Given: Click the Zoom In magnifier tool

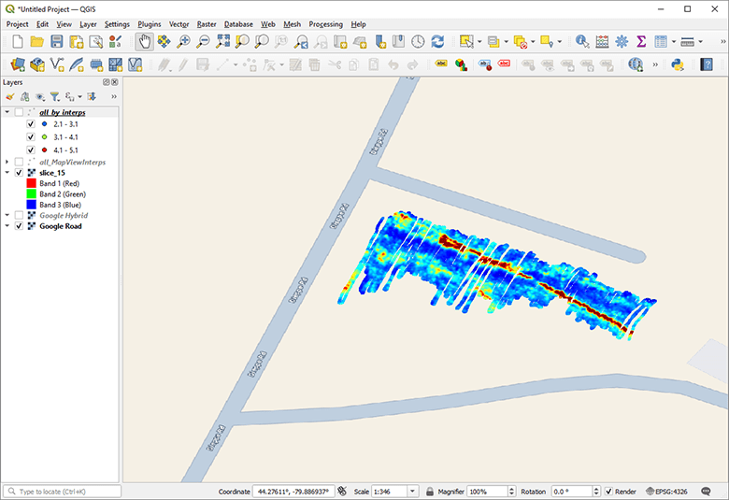Looking at the screenshot, I should pyautogui.click(x=184, y=41).
